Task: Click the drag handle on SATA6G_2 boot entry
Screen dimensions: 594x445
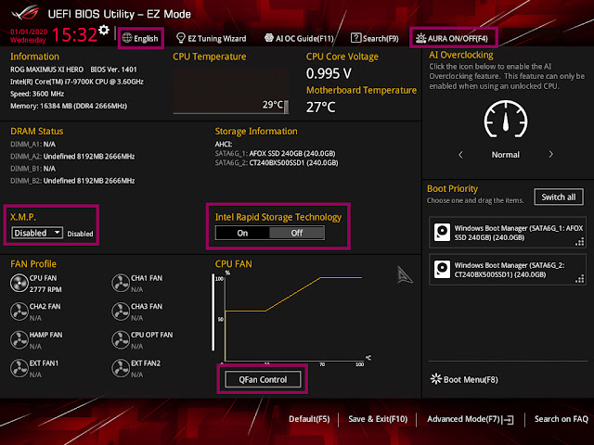Action: tap(579, 279)
